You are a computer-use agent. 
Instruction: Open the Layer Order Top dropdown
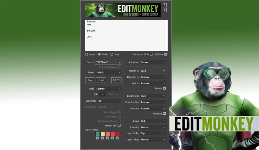click(153, 133)
